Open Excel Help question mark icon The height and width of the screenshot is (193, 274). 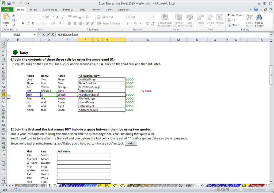click(x=256, y=9)
